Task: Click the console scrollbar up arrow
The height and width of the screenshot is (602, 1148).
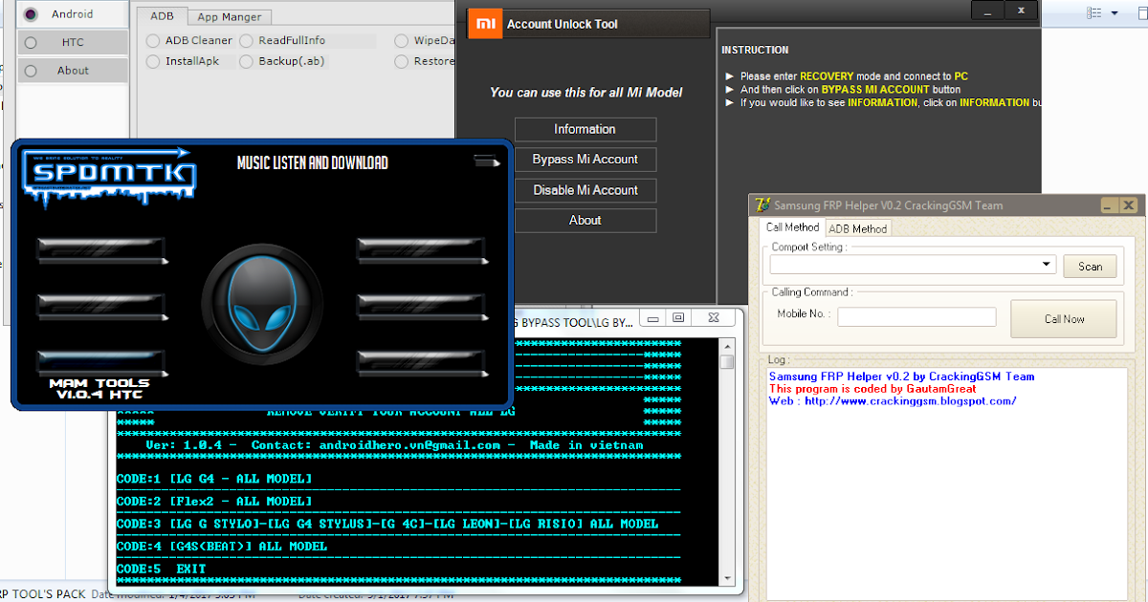Action: pos(727,345)
